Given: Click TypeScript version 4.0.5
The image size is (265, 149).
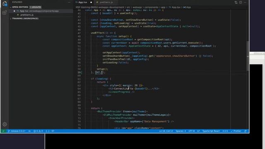Looking at the screenshot, I should 225,131.
